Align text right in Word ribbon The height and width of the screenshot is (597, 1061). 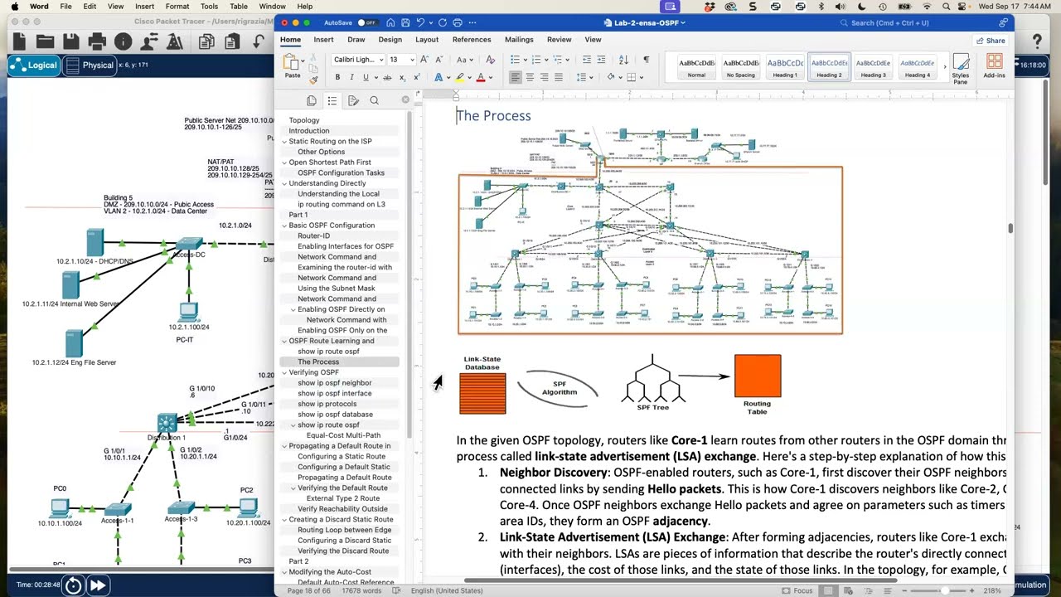click(544, 77)
